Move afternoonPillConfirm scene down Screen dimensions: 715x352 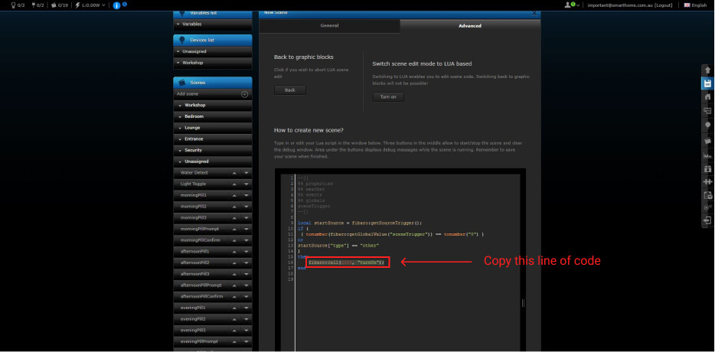[246, 296]
